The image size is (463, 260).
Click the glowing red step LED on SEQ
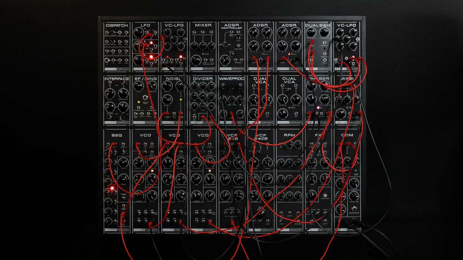112,188
